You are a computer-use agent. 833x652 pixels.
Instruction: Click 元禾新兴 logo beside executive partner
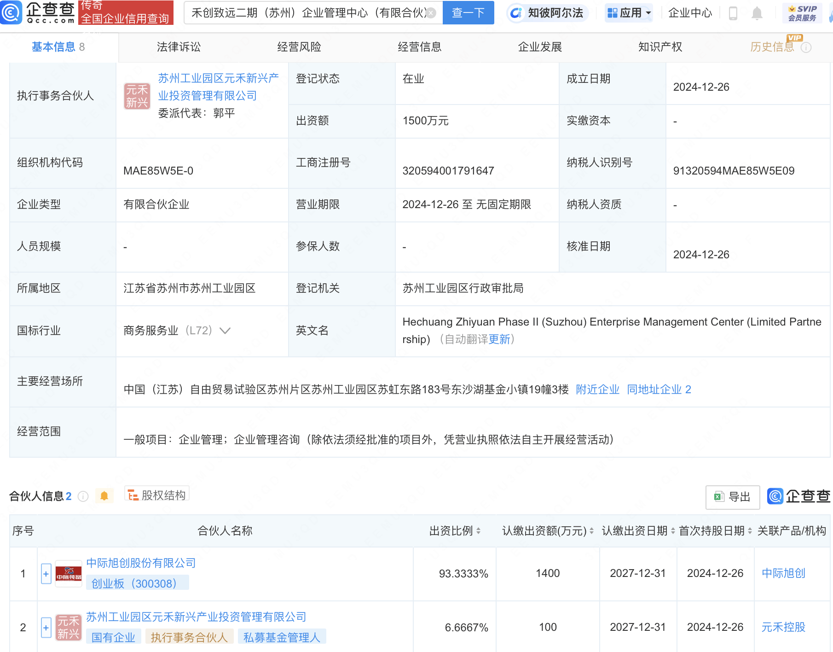pyautogui.click(x=137, y=96)
